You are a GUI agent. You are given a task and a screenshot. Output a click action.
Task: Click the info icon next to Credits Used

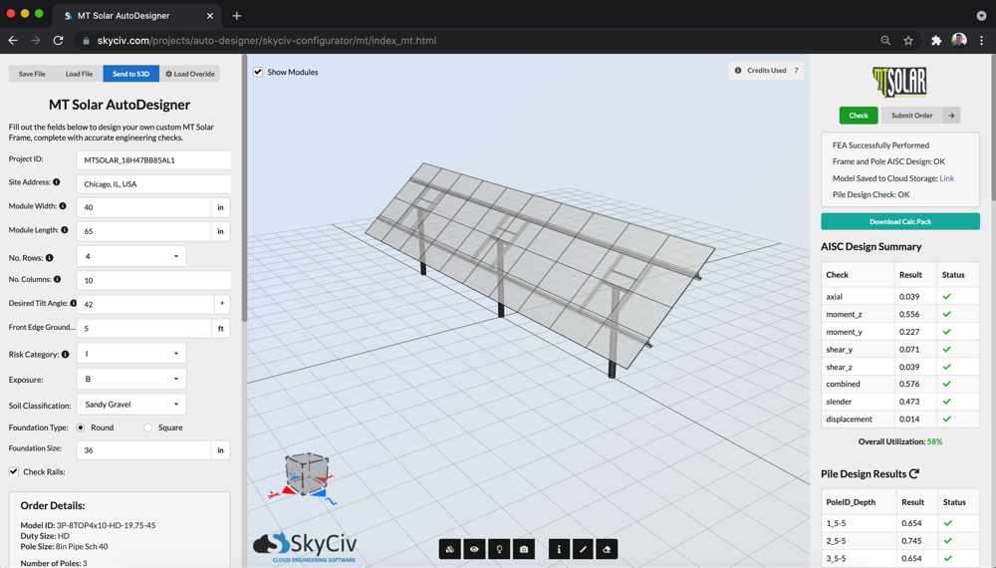[x=737, y=71]
